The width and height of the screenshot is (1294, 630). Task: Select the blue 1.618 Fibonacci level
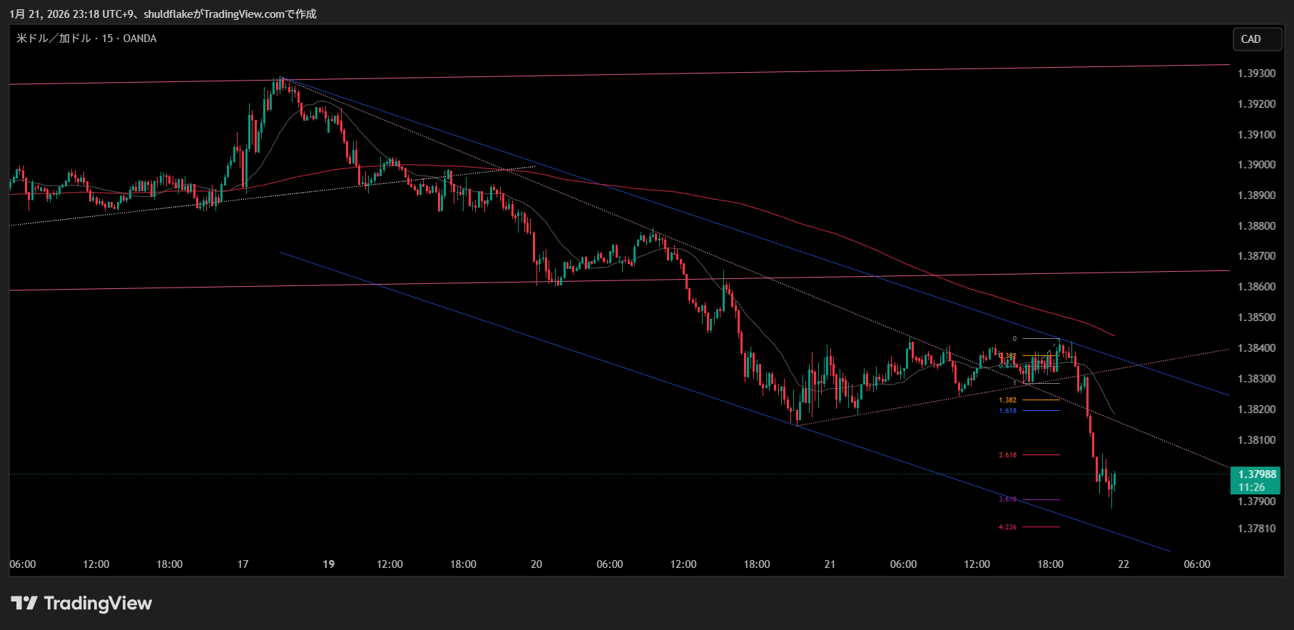click(1008, 411)
